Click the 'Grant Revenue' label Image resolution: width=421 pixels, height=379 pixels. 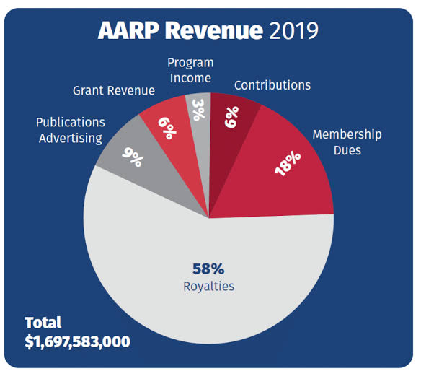point(114,90)
